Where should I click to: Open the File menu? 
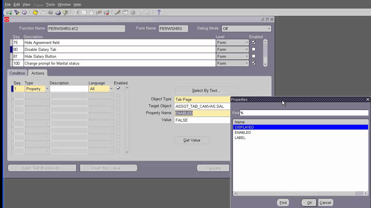tap(8, 5)
